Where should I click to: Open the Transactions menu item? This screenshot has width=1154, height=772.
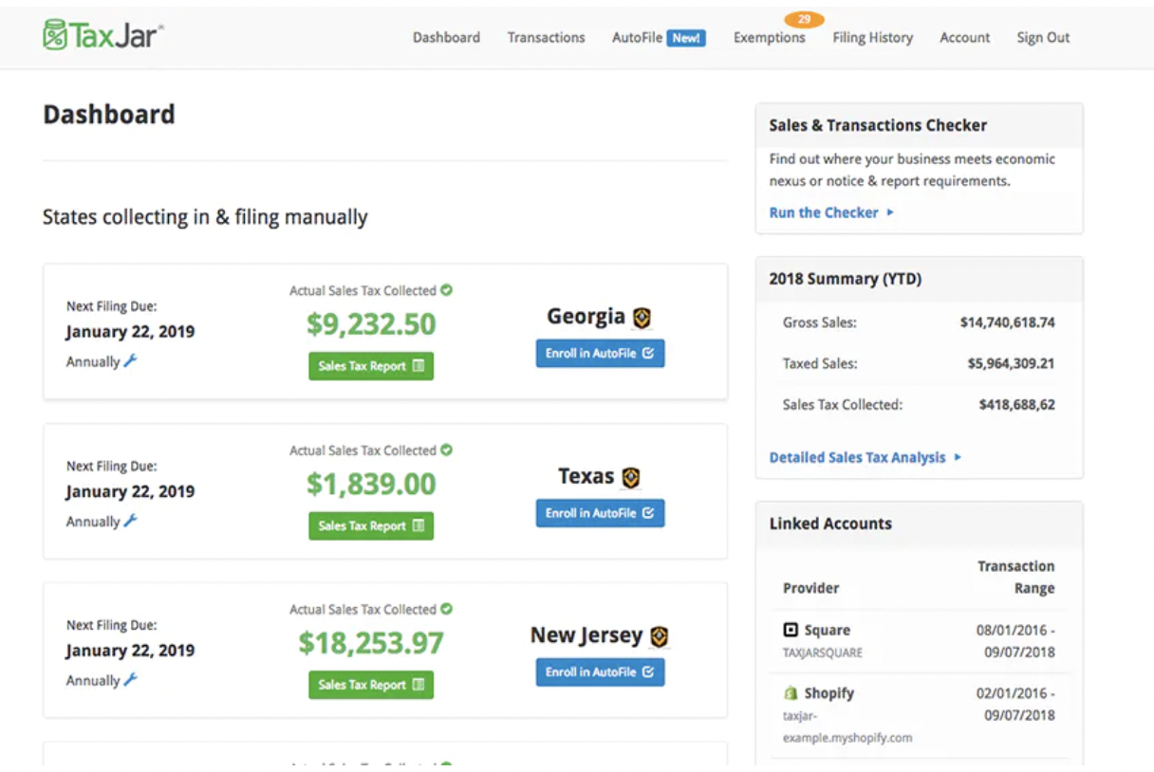point(546,38)
